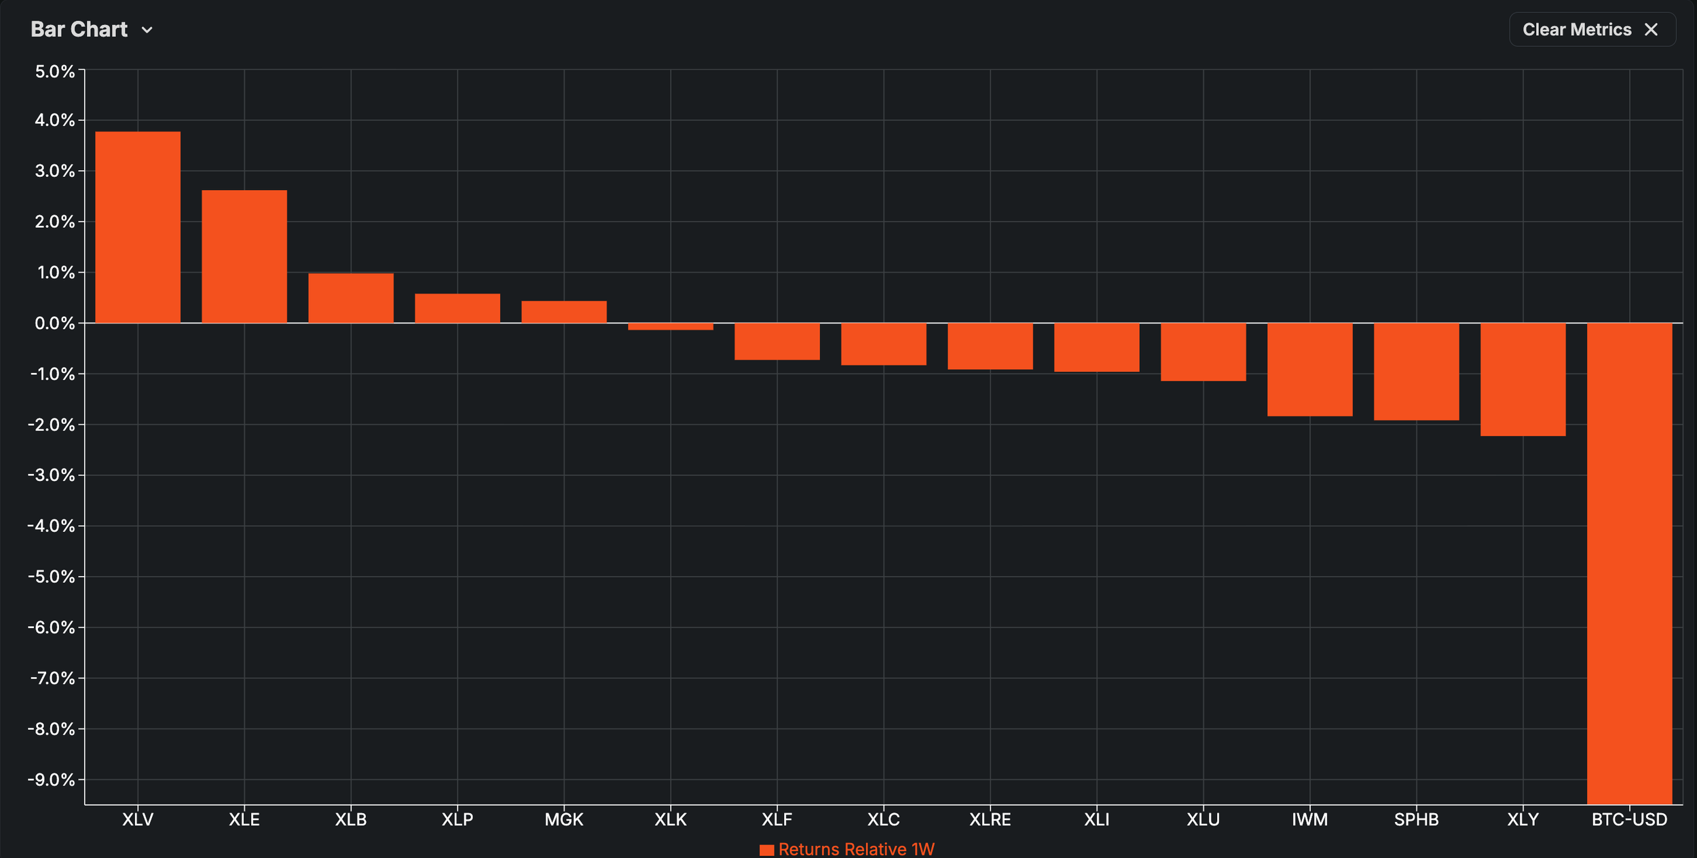Select the MGK bar
The width and height of the screenshot is (1697, 858).
(564, 312)
